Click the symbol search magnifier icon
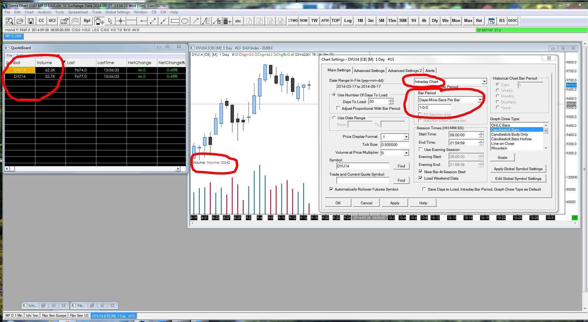Screen dimensions: 588x322 coord(9,21)
